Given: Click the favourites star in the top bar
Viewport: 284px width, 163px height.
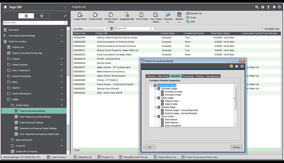Looking at the screenshot, I should coord(274,7).
